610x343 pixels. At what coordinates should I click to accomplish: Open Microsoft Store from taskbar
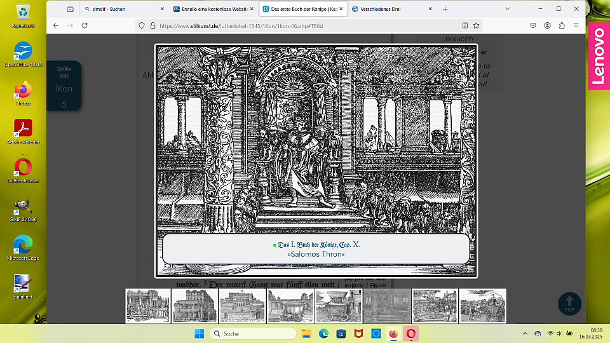click(341, 333)
